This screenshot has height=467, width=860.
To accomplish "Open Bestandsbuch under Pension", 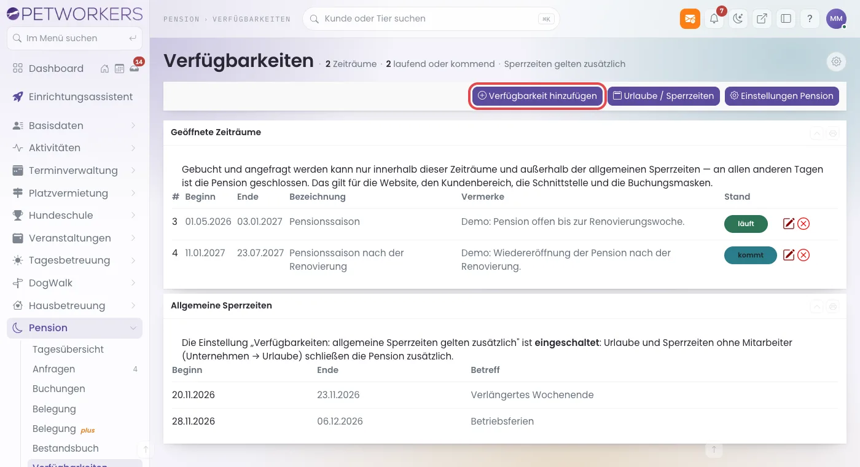I will point(66,448).
